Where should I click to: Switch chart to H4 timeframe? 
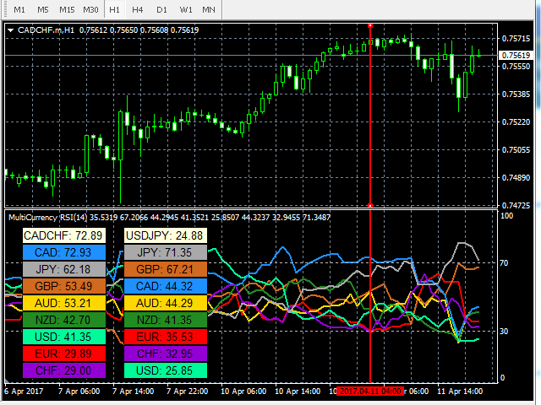[137, 9]
